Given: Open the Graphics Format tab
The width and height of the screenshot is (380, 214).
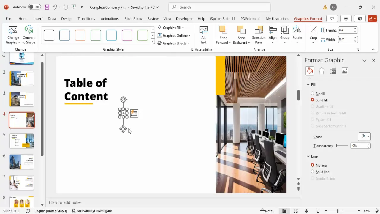Looking at the screenshot, I should 308,18.
